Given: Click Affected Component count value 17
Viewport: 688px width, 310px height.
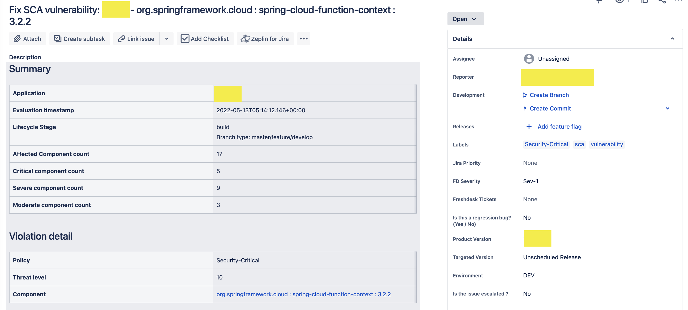Looking at the screenshot, I should 219,154.
